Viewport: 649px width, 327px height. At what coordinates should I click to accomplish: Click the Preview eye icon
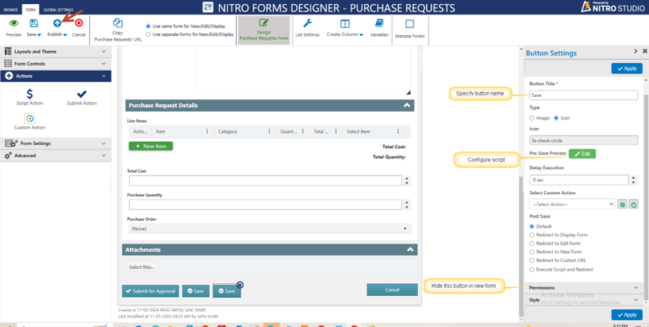pos(14,24)
